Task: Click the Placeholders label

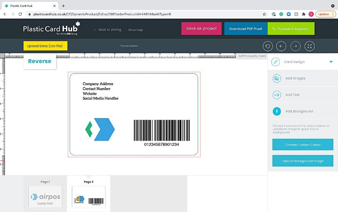Action: (x=129, y=46)
